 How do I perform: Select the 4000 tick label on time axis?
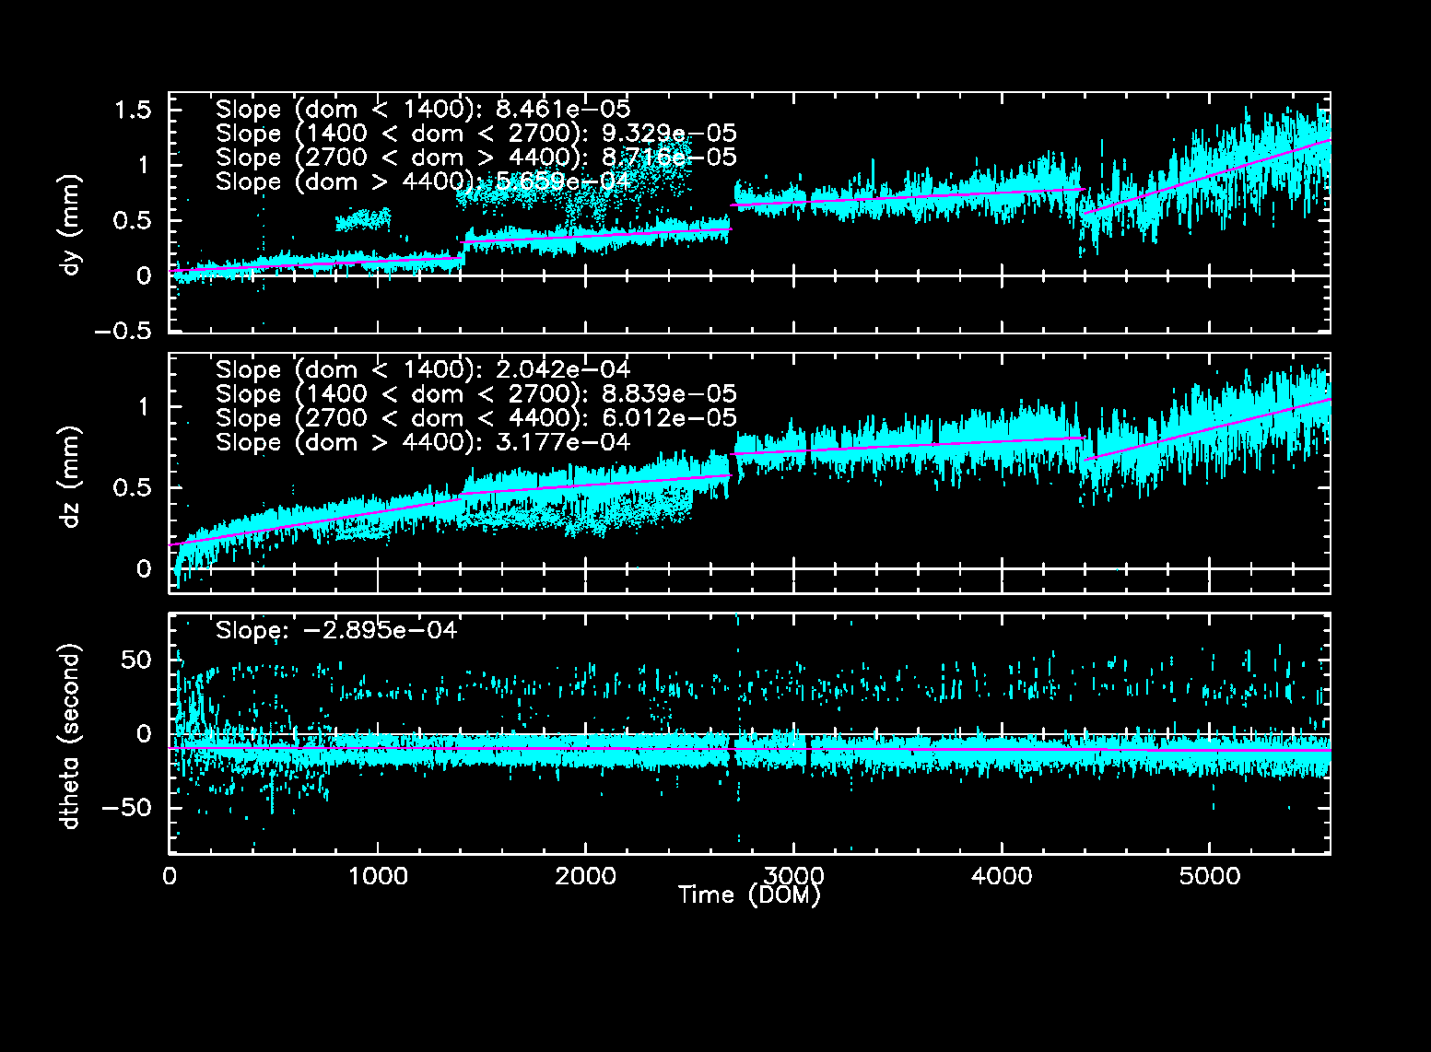(1002, 875)
